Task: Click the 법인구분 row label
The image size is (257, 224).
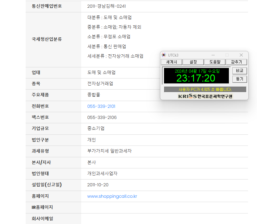Action: click(40, 140)
